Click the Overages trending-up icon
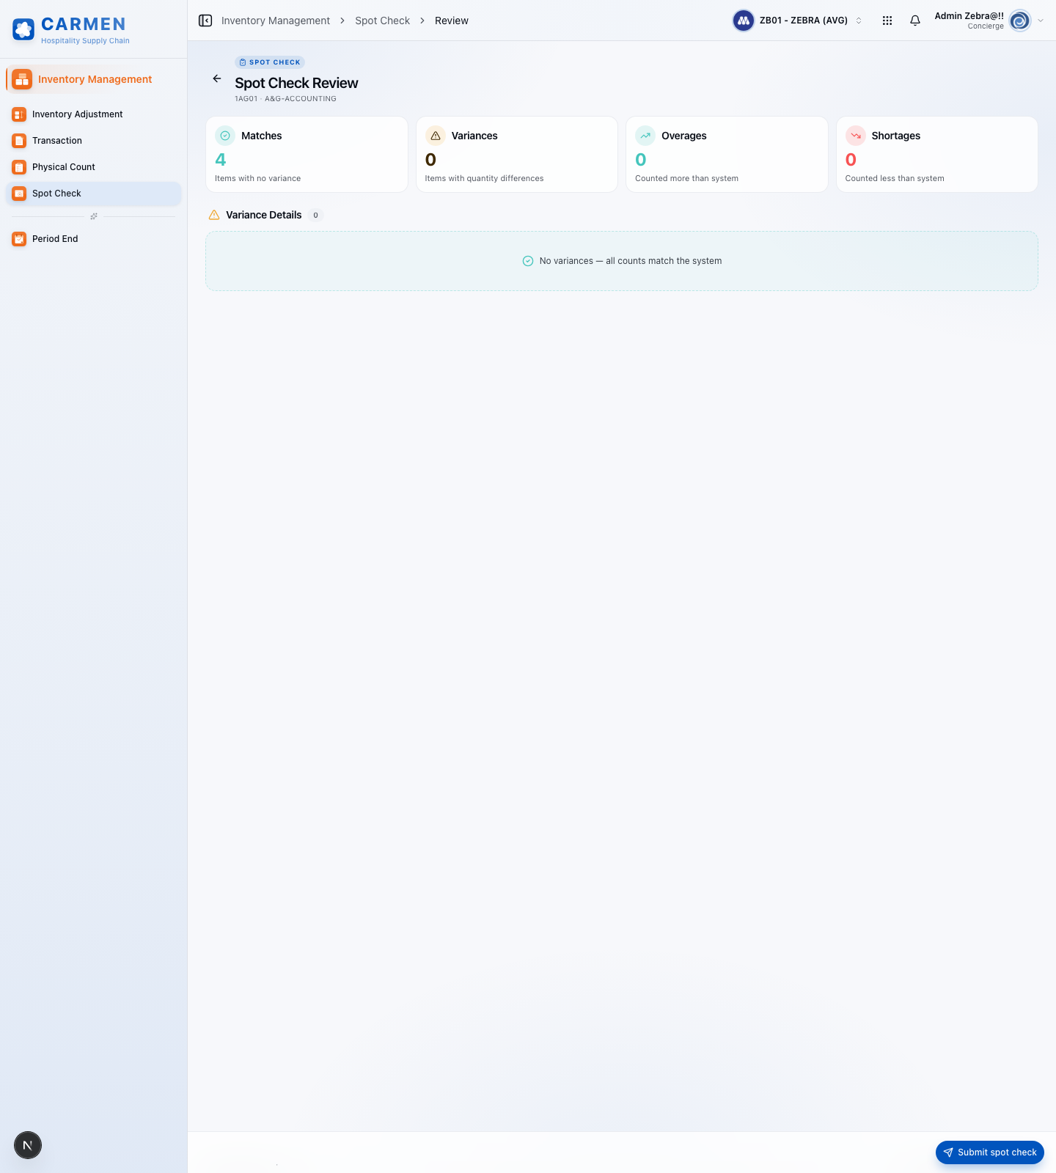The height and width of the screenshot is (1173, 1056). coord(645,136)
